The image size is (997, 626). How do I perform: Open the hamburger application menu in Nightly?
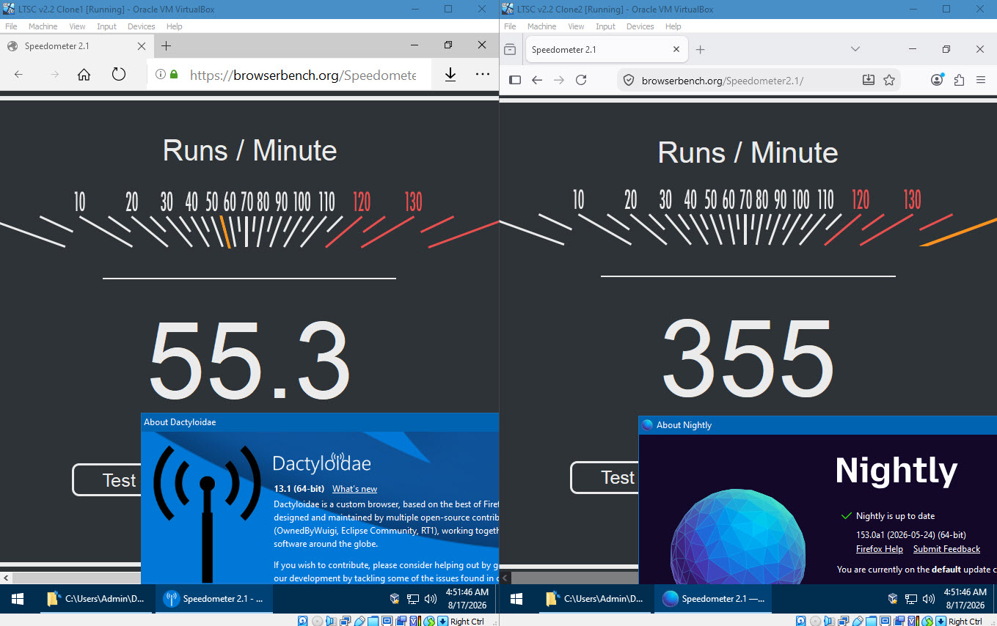(981, 80)
